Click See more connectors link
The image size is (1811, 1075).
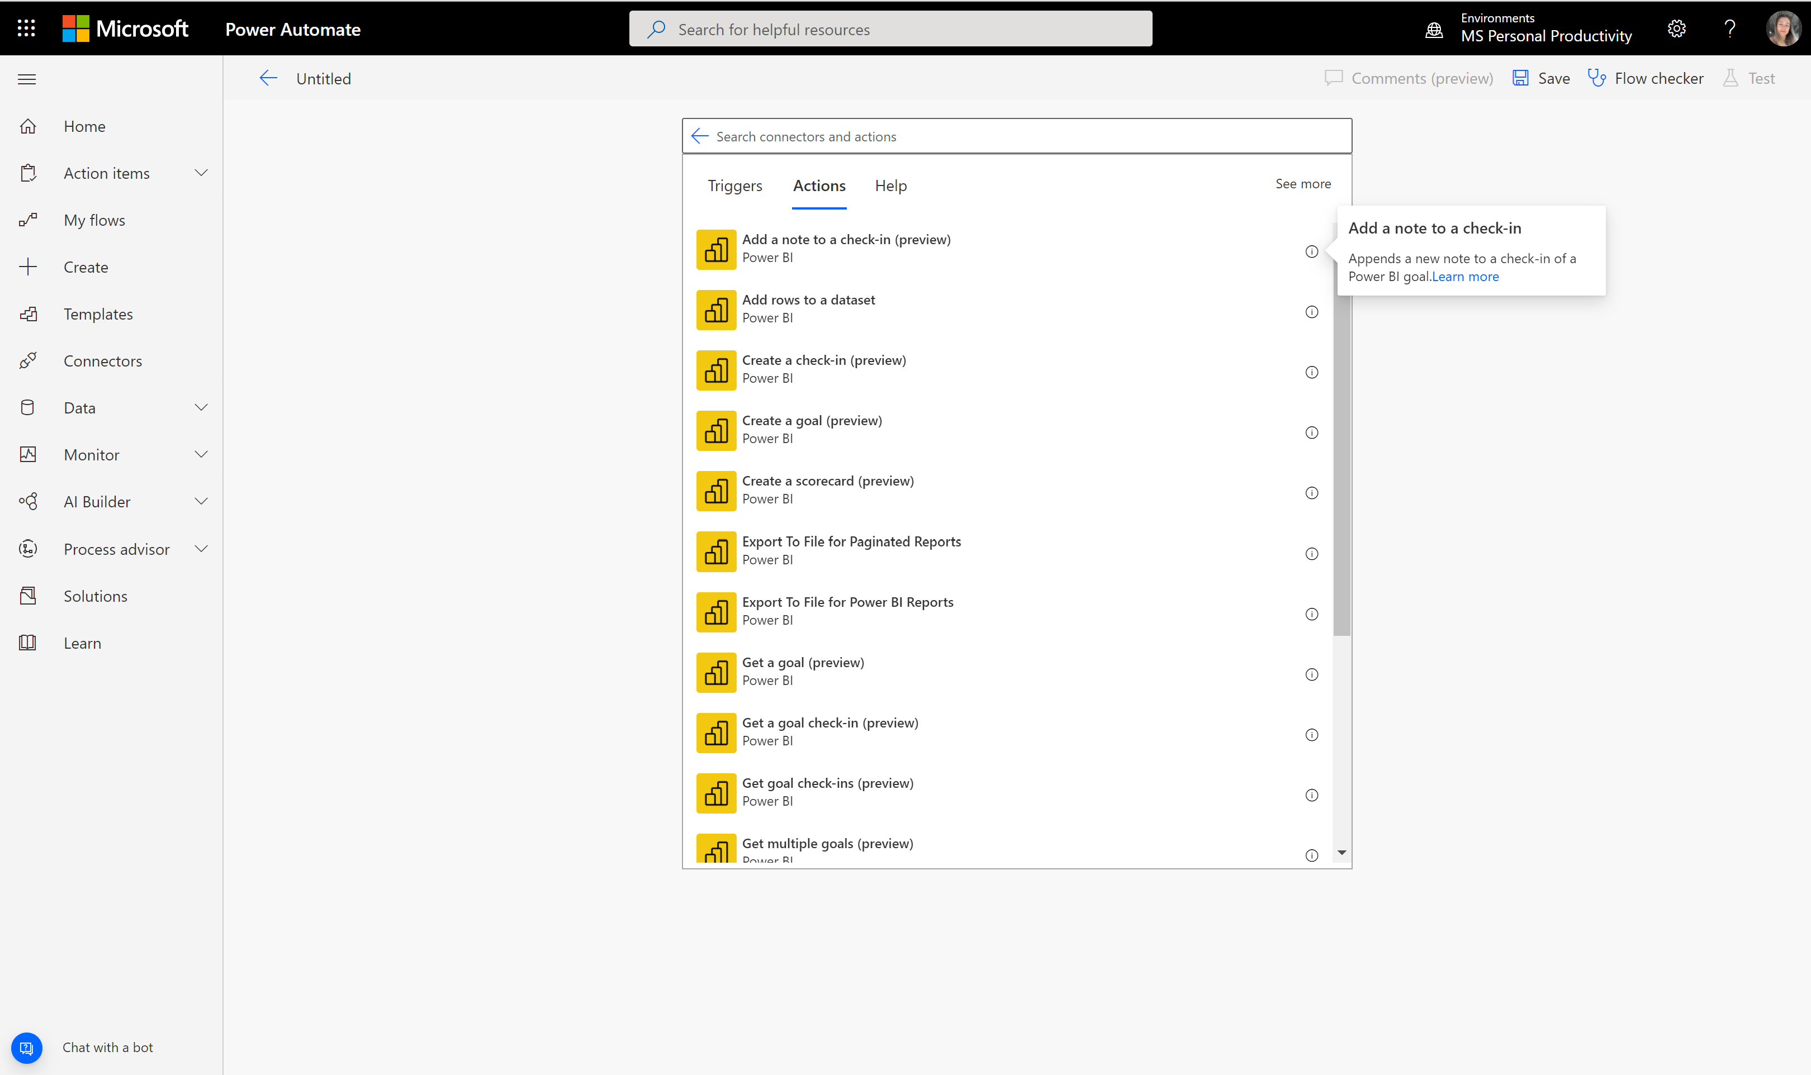pos(1303,183)
